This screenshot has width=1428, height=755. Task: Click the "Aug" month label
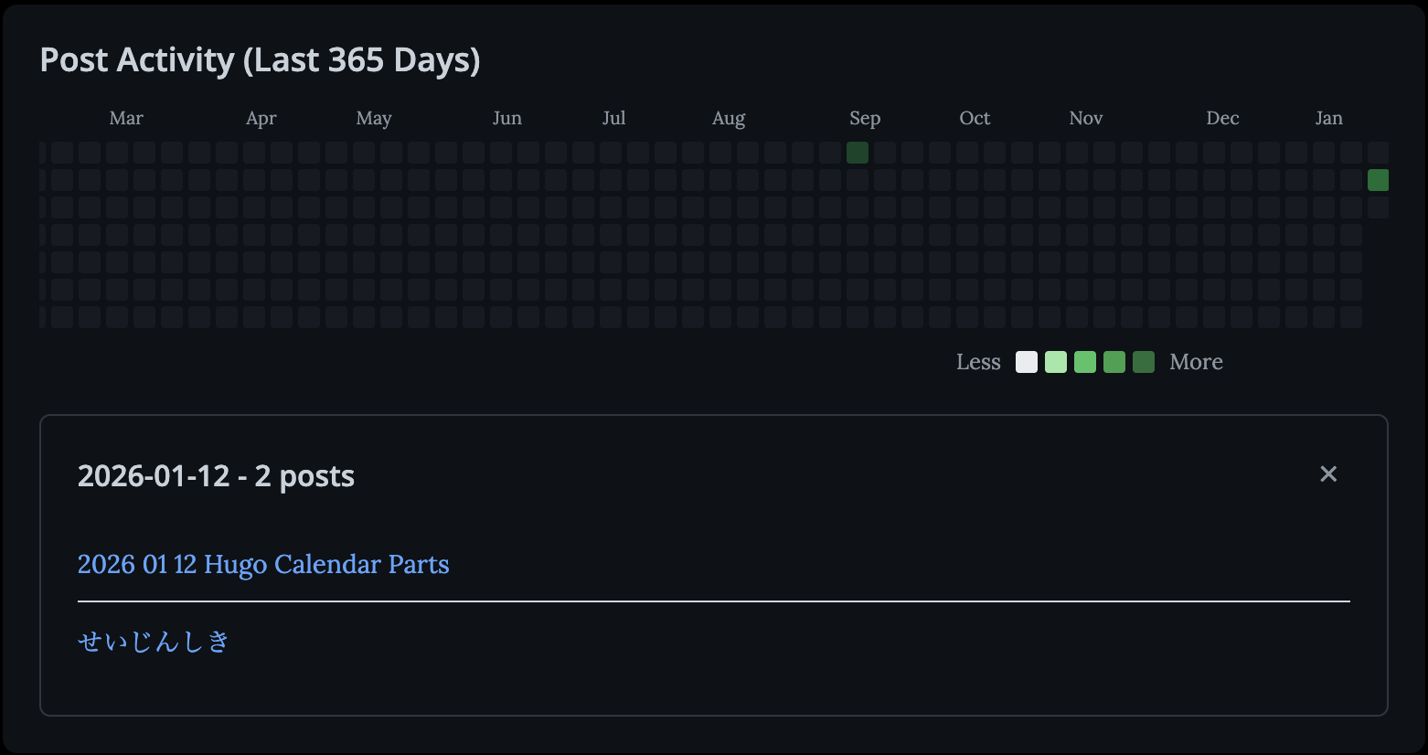coord(729,118)
